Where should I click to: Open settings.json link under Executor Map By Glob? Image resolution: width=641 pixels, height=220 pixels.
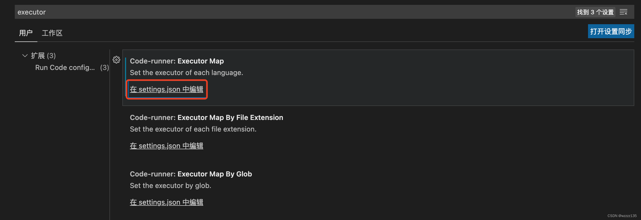click(x=166, y=202)
